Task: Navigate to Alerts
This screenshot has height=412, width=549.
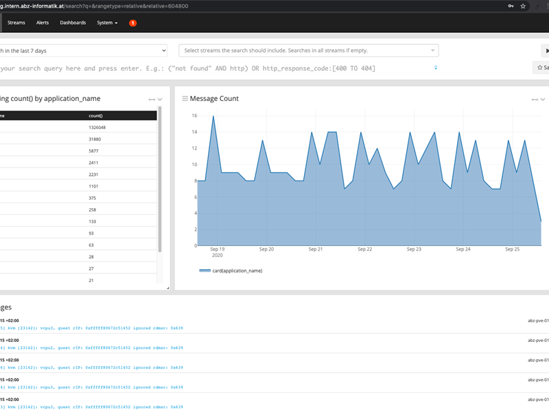Action: tap(43, 23)
